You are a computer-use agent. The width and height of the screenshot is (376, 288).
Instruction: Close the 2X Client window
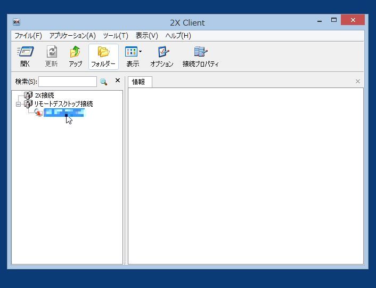pyautogui.click(x=353, y=20)
